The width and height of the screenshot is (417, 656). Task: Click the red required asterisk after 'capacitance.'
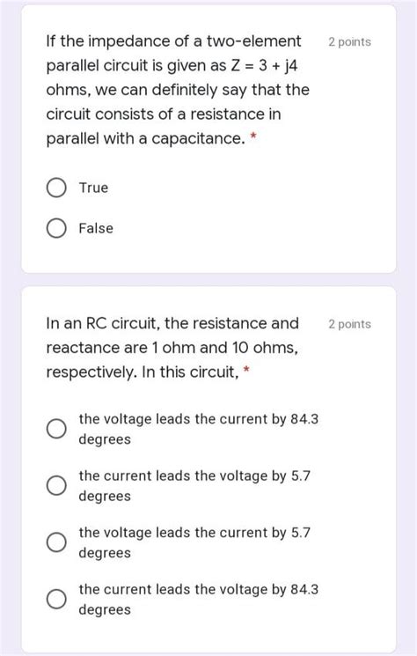click(x=252, y=136)
